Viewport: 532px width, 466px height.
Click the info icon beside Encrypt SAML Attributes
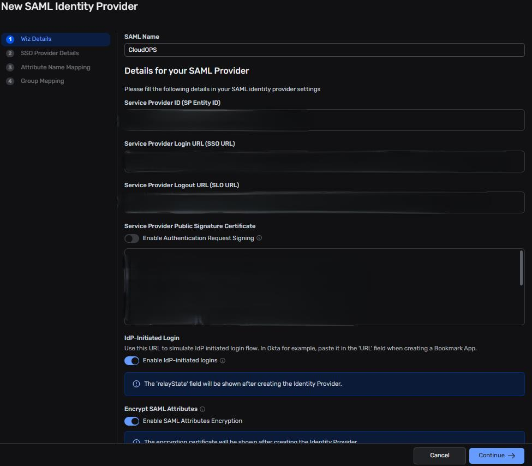click(x=202, y=409)
